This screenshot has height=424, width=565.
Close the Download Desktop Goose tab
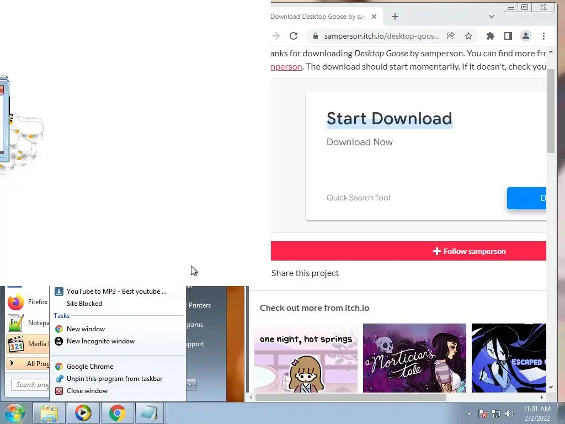374,17
